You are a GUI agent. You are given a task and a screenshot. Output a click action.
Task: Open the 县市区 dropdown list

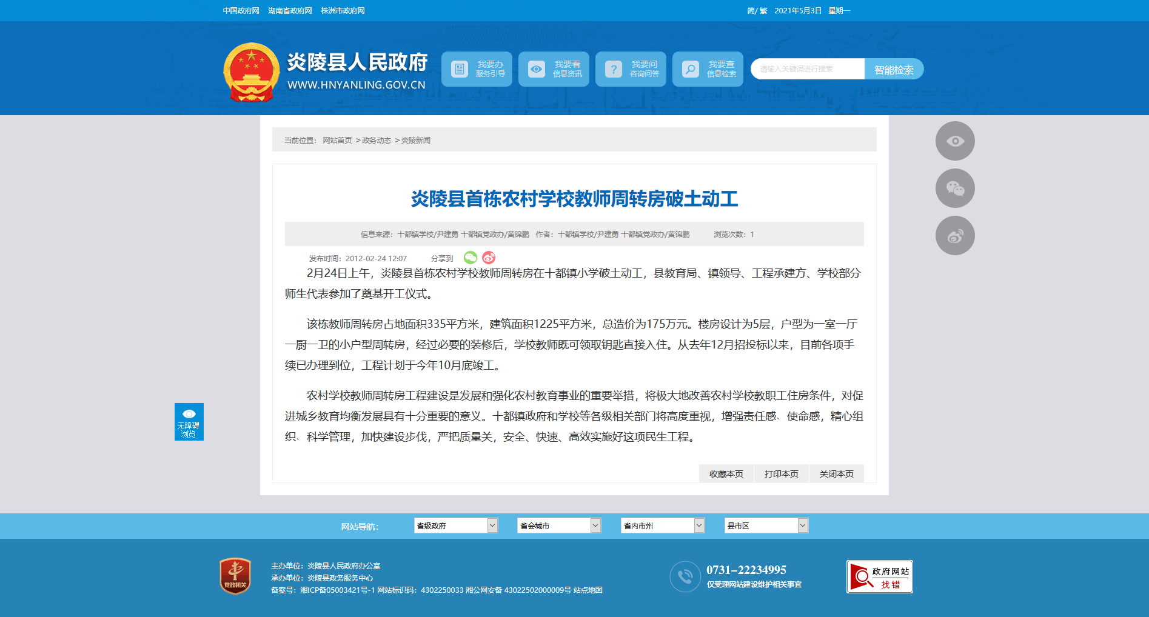click(x=766, y=525)
